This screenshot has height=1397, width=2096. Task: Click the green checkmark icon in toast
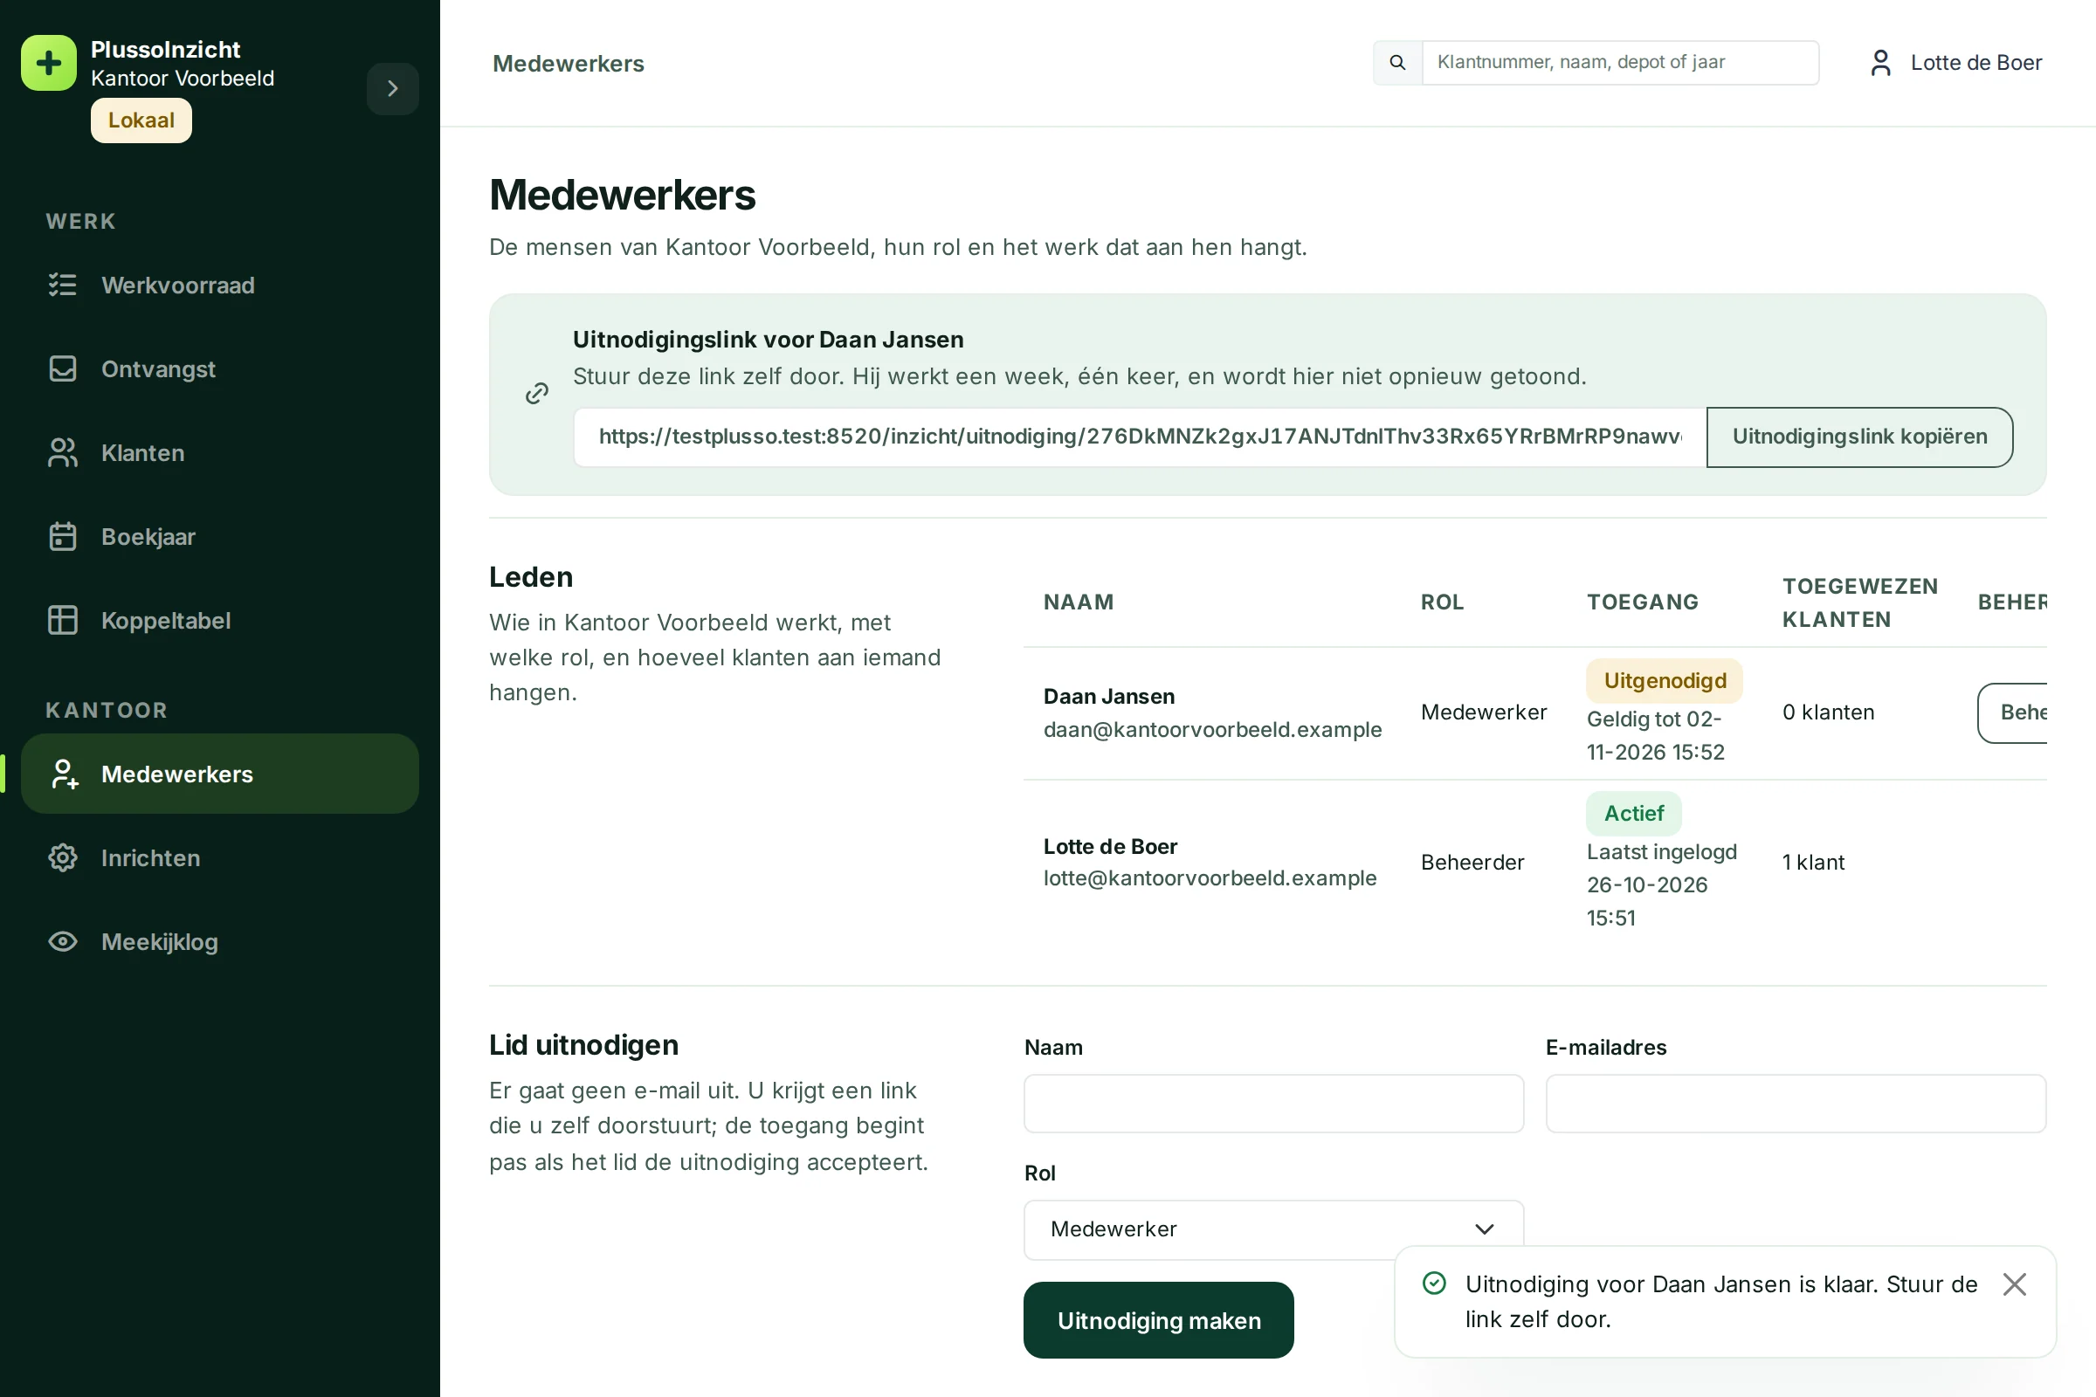coord(1434,1283)
